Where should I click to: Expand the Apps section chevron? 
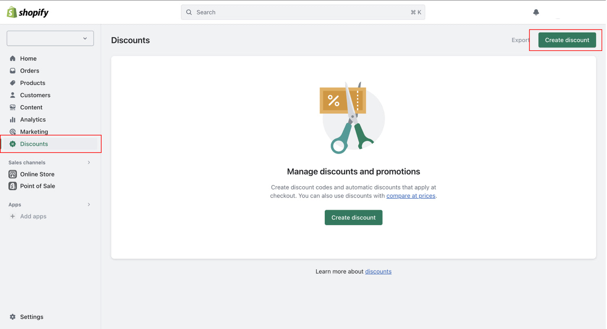(x=89, y=204)
